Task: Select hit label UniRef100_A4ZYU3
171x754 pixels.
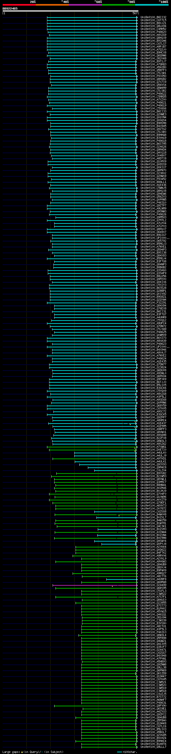Action: tap(153, 711)
